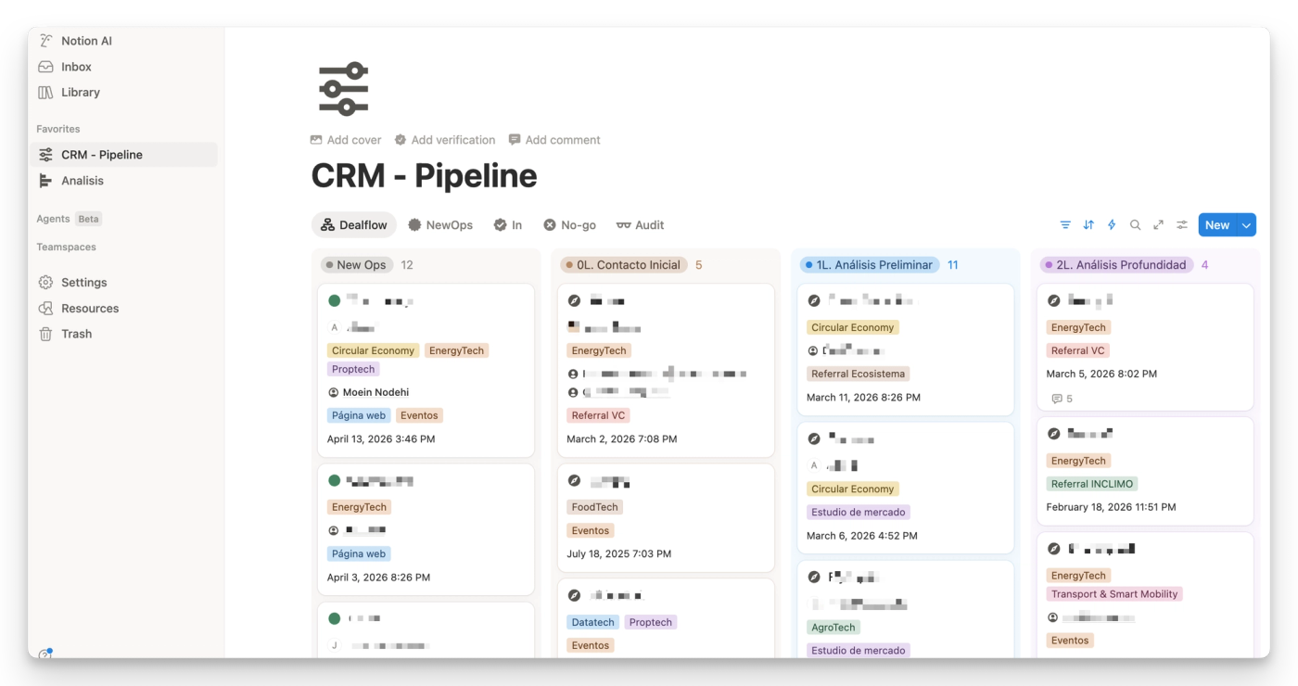Viewport: 1298px width, 686px height.
Task: Switch to the In view tab
Action: pos(508,225)
